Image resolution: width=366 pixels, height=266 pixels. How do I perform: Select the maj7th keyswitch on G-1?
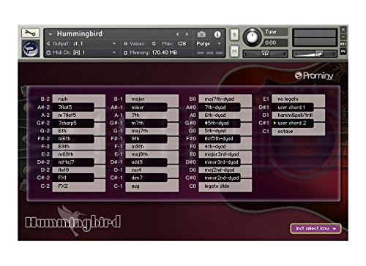click(x=152, y=131)
